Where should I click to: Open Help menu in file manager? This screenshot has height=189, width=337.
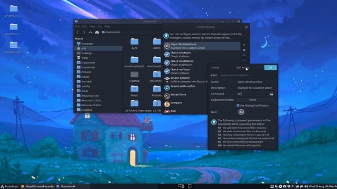[107, 26]
